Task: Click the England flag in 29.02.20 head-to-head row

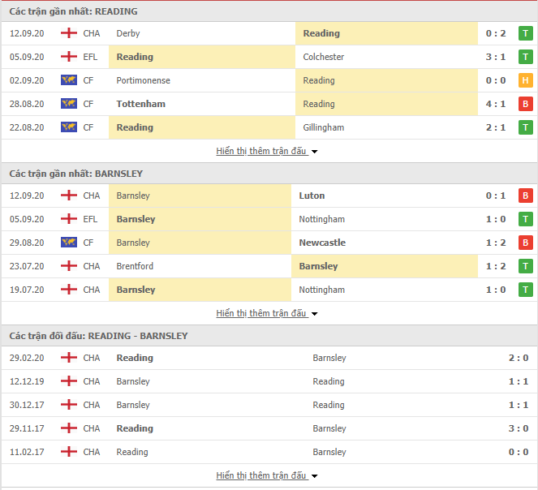Action: pos(69,358)
